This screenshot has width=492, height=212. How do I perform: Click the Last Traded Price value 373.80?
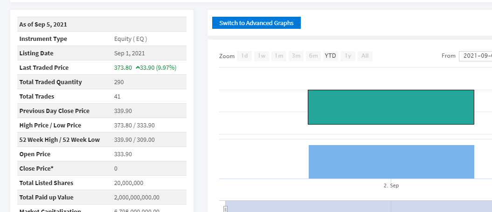pyautogui.click(x=123, y=68)
